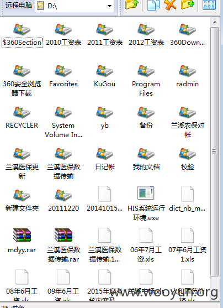Click the red X delete toolbar icon

(170, 4)
